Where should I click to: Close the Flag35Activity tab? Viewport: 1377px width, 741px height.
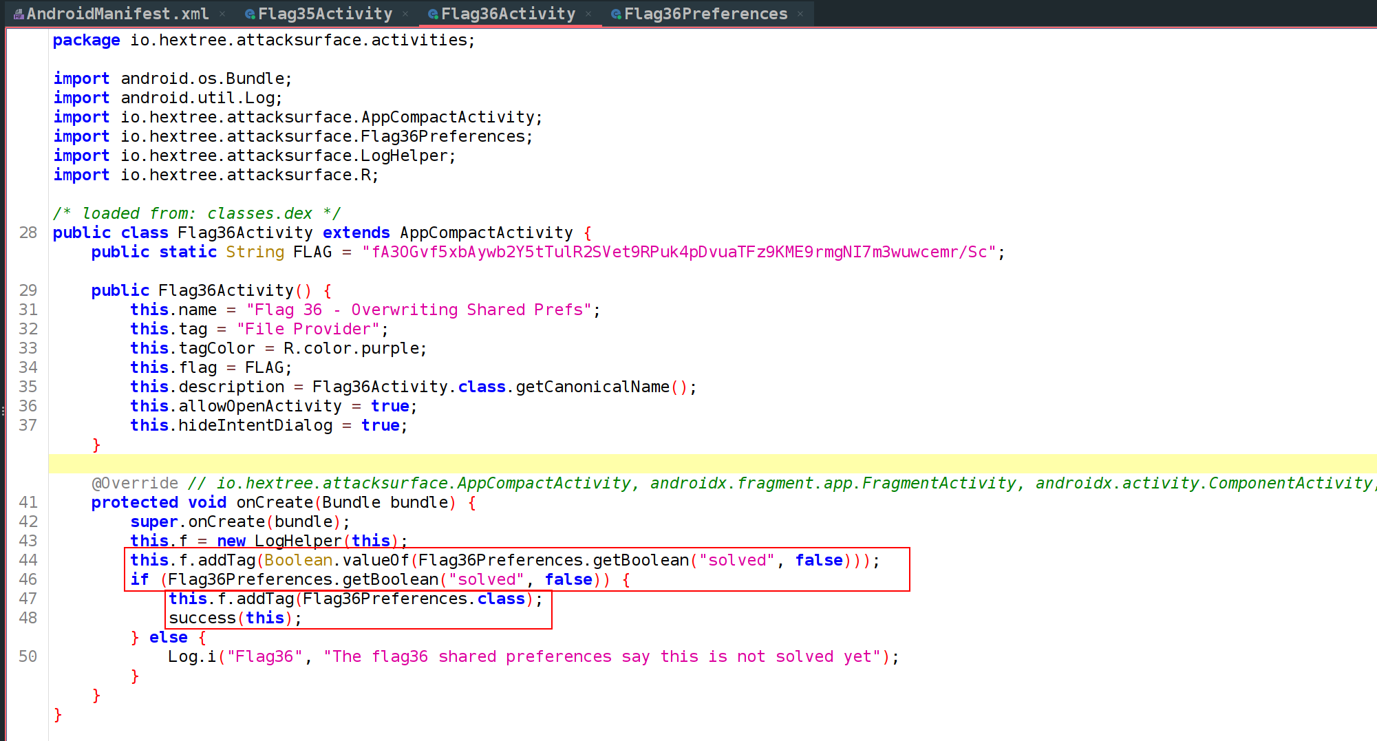click(x=405, y=14)
